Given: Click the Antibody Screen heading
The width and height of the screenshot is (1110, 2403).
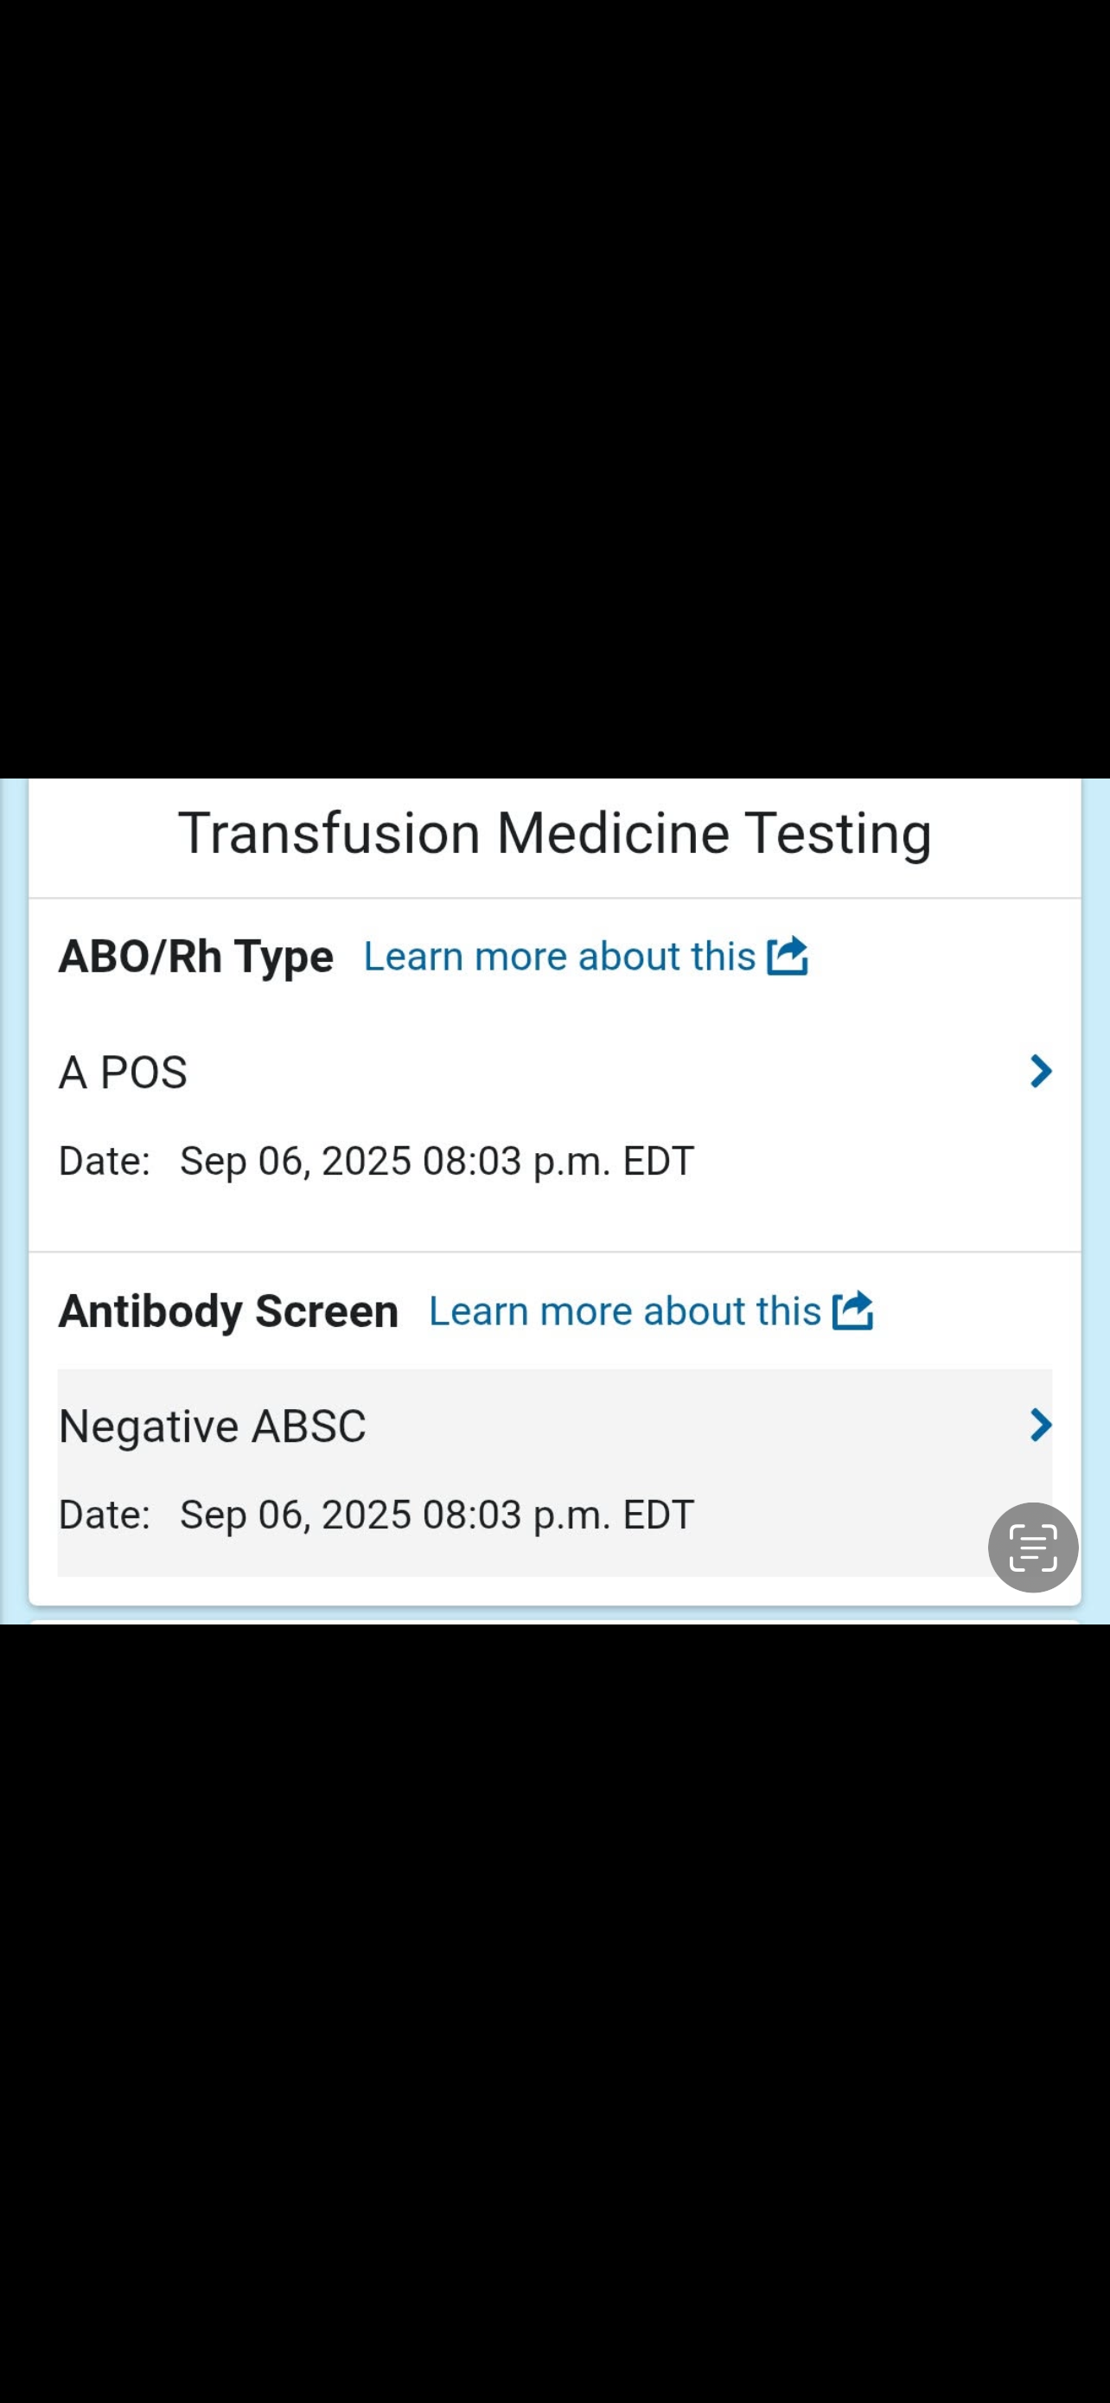Looking at the screenshot, I should click(228, 1311).
